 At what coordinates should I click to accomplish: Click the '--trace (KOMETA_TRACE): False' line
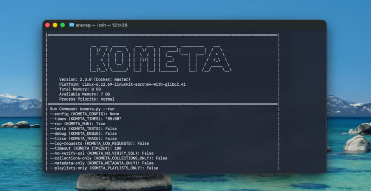pos(83,139)
